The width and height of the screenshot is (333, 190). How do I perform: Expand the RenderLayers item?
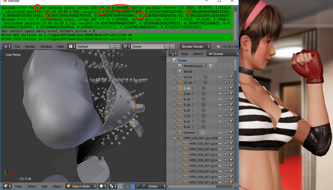tap(175, 66)
